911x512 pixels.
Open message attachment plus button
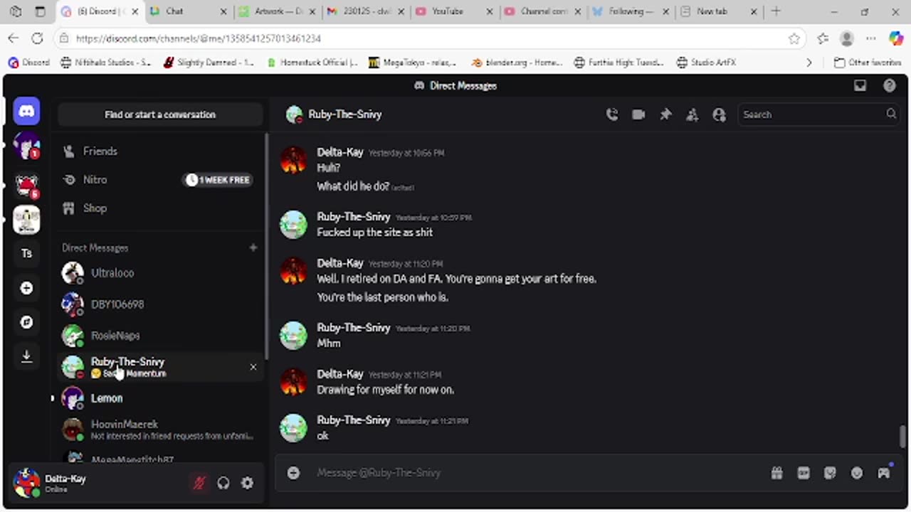(x=293, y=473)
